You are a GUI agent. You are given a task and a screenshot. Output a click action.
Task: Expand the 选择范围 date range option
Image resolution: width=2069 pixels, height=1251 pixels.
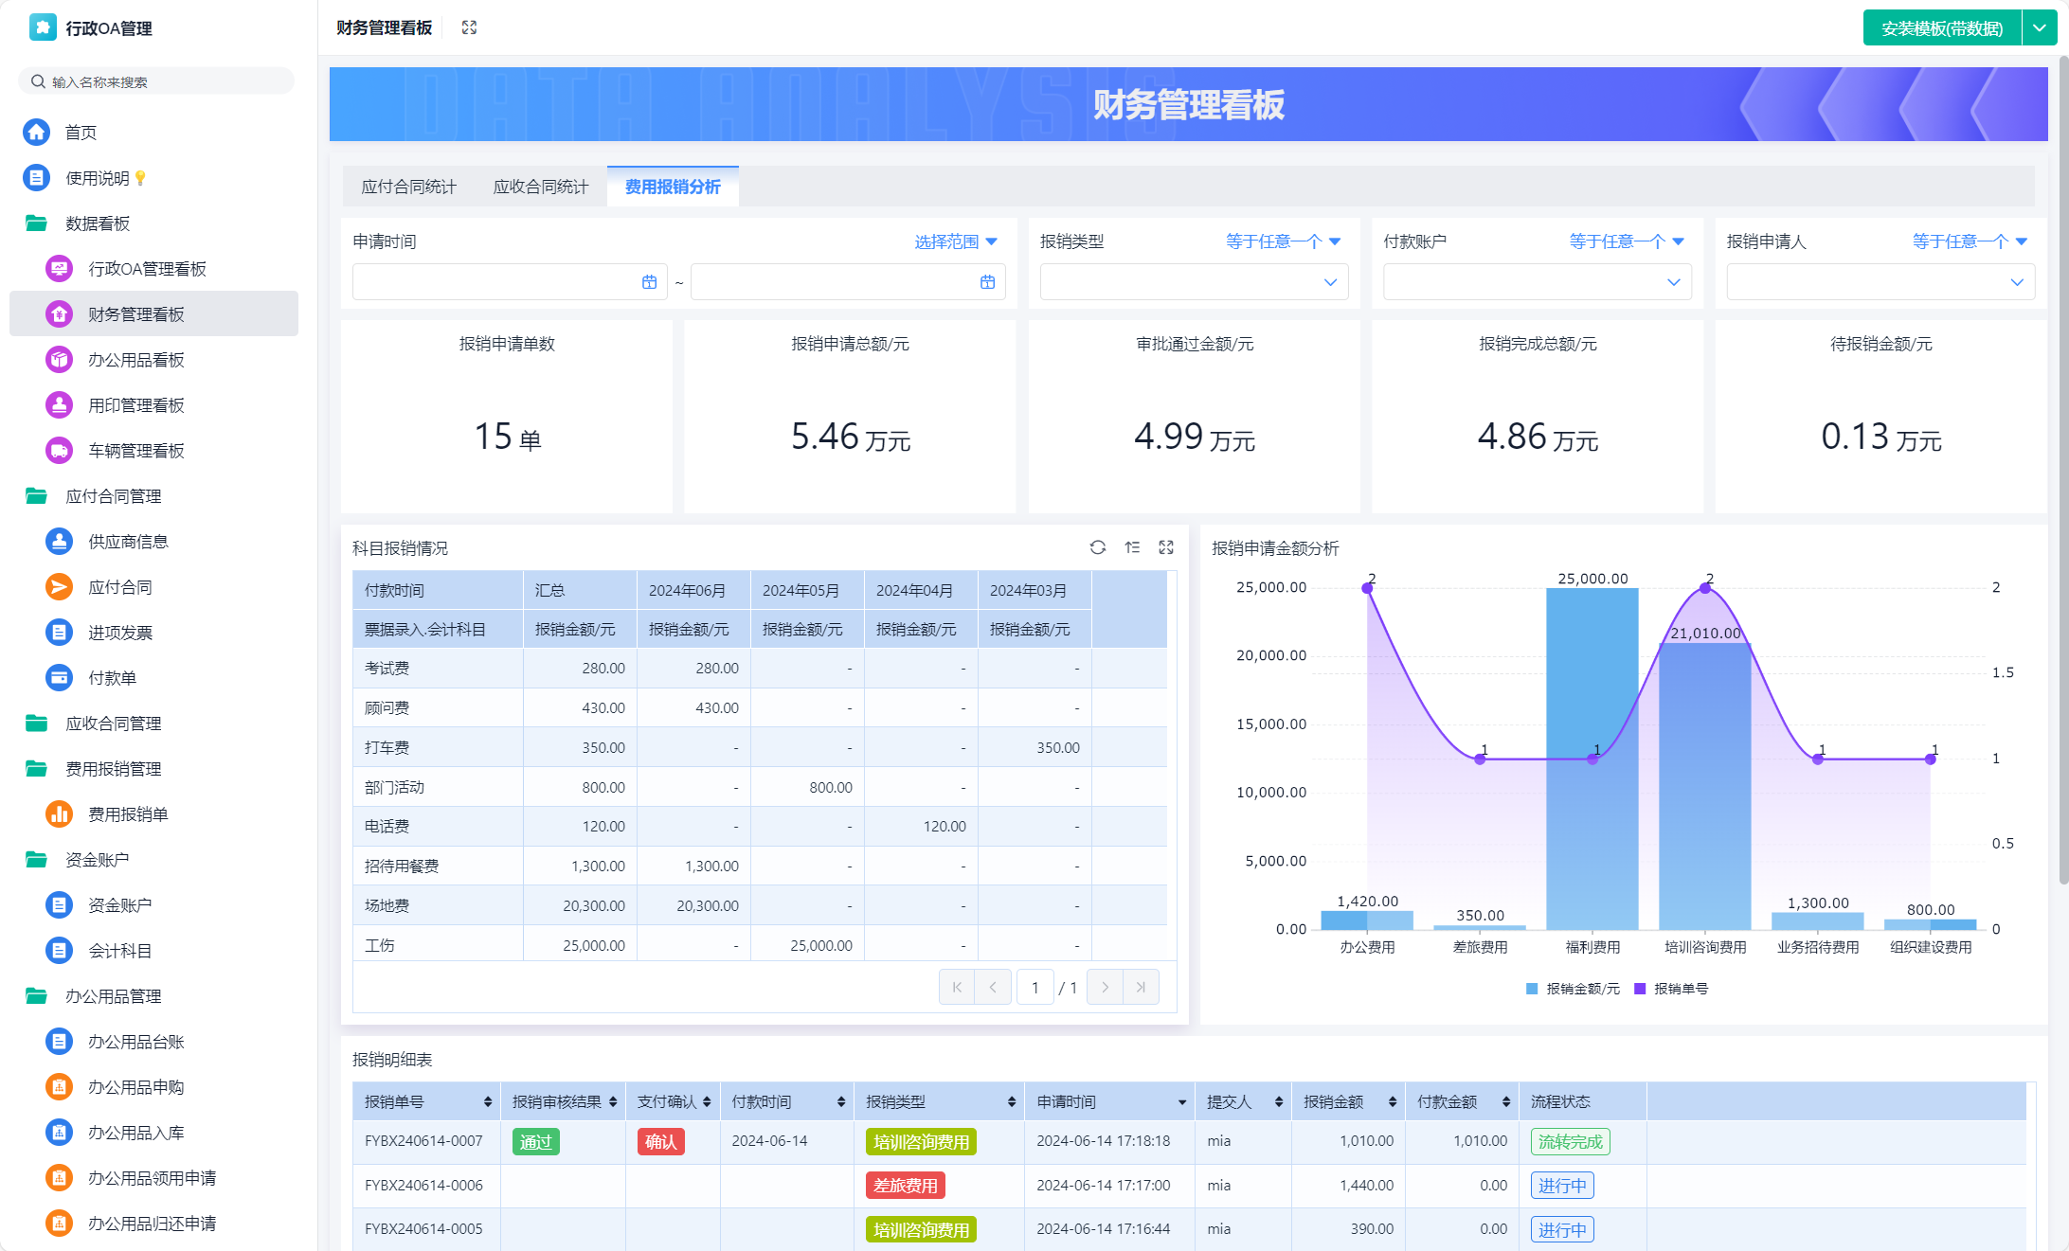(955, 241)
